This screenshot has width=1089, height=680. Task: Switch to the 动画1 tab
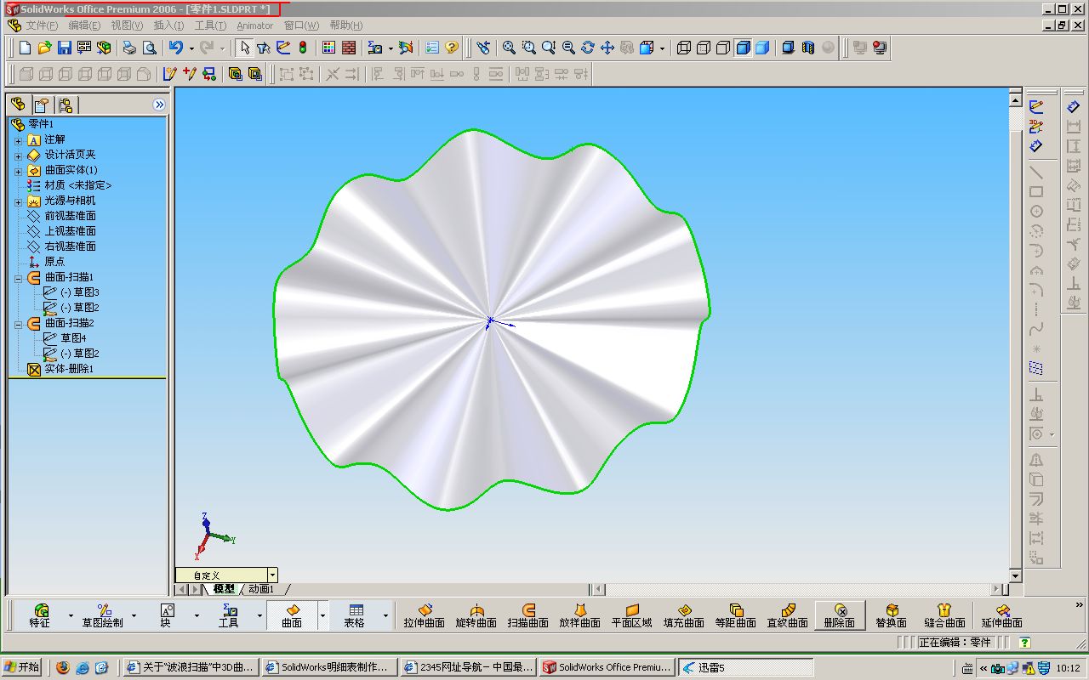pyautogui.click(x=260, y=589)
